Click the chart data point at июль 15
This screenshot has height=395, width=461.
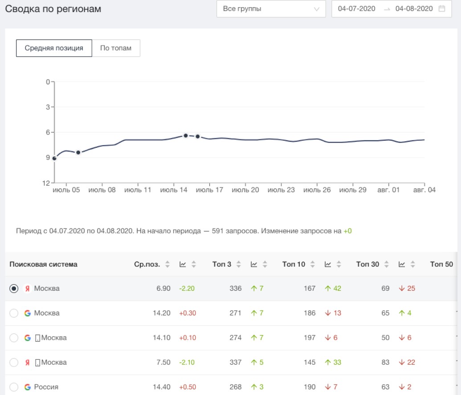tap(186, 135)
